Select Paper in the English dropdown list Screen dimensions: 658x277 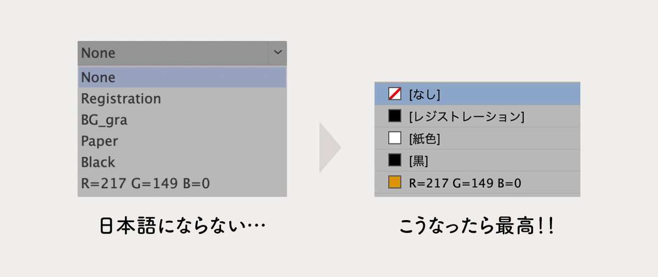click(99, 141)
